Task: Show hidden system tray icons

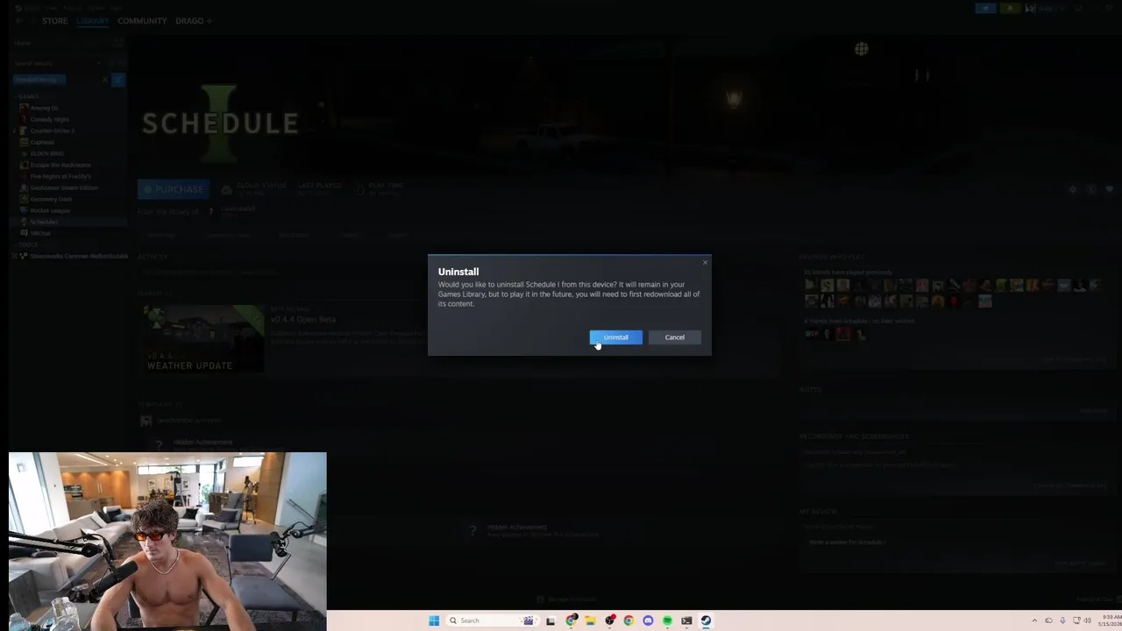Action: point(1034,620)
